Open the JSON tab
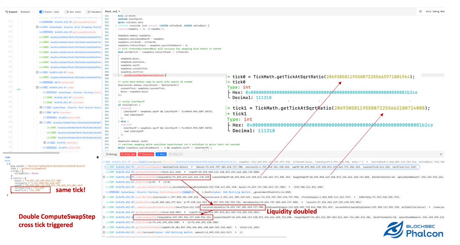Screen dimensions: 460x245 pos(7,157)
